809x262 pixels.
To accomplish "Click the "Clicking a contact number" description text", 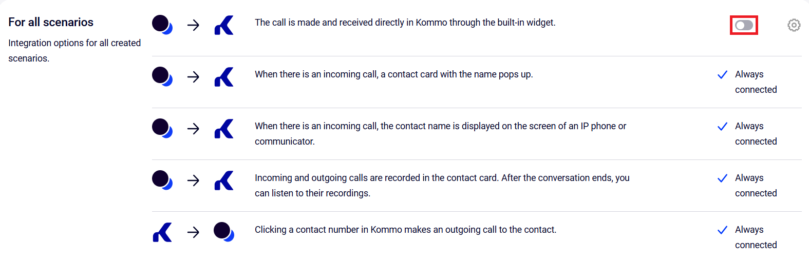I will [405, 230].
